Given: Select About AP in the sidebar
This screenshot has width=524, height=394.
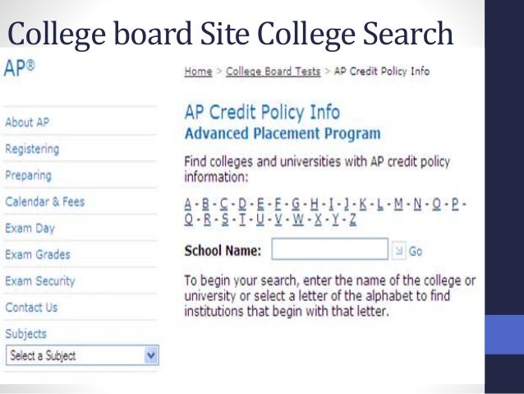Looking at the screenshot, I should click(x=27, y=123).
